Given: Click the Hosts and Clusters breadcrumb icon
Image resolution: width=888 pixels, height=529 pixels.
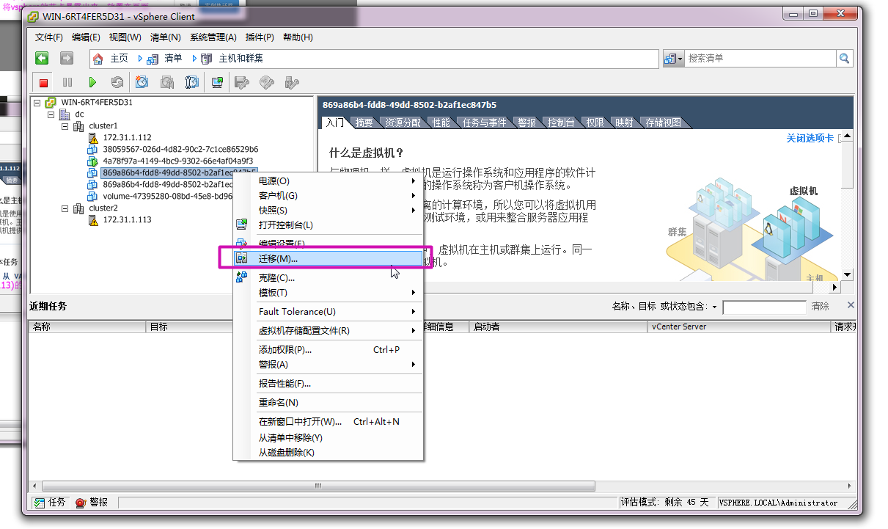Looking at the screenshot, I should [x=207, y=59].
